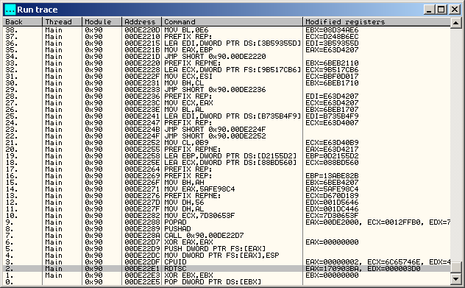Click register value EDX=001DC446
465x288 pixels.
coord(332,209)
